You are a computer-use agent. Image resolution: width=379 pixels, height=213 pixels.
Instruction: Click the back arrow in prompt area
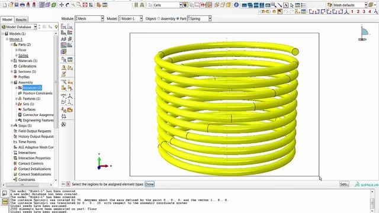[x=63, y=184]
